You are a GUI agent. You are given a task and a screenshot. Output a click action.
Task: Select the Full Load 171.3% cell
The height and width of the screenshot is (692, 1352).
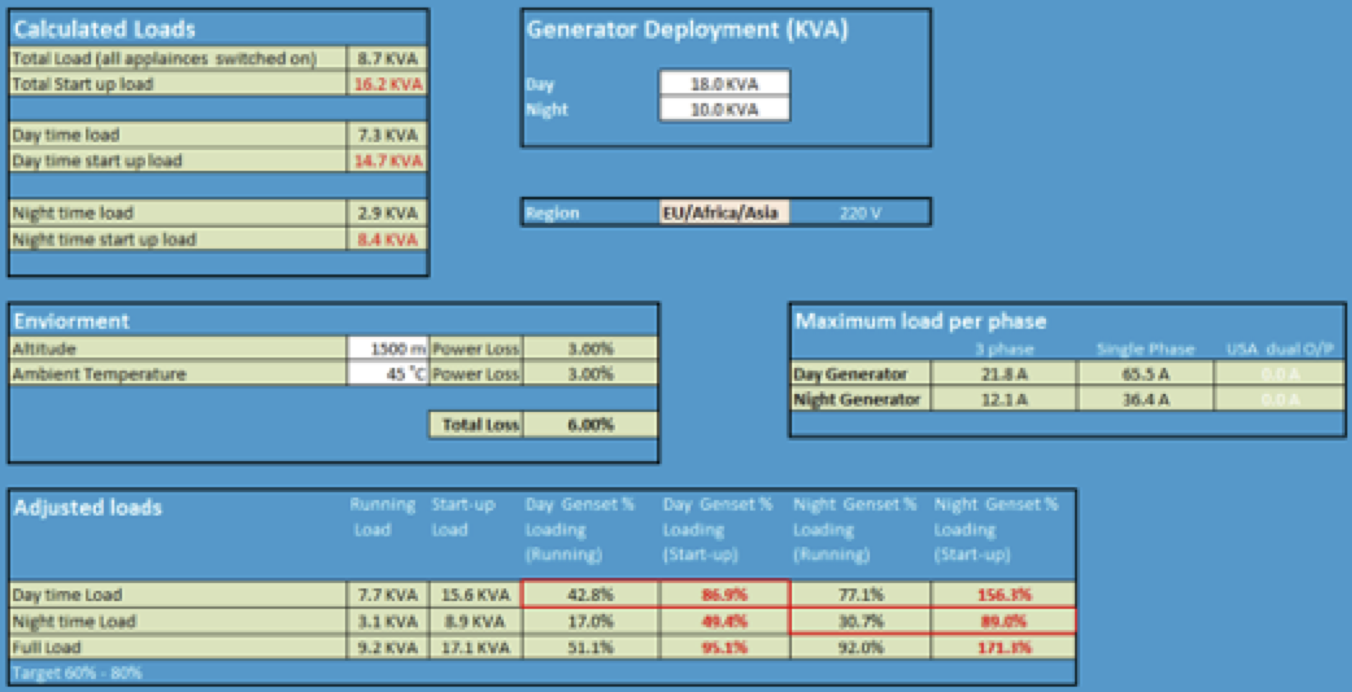[1003, 648]
